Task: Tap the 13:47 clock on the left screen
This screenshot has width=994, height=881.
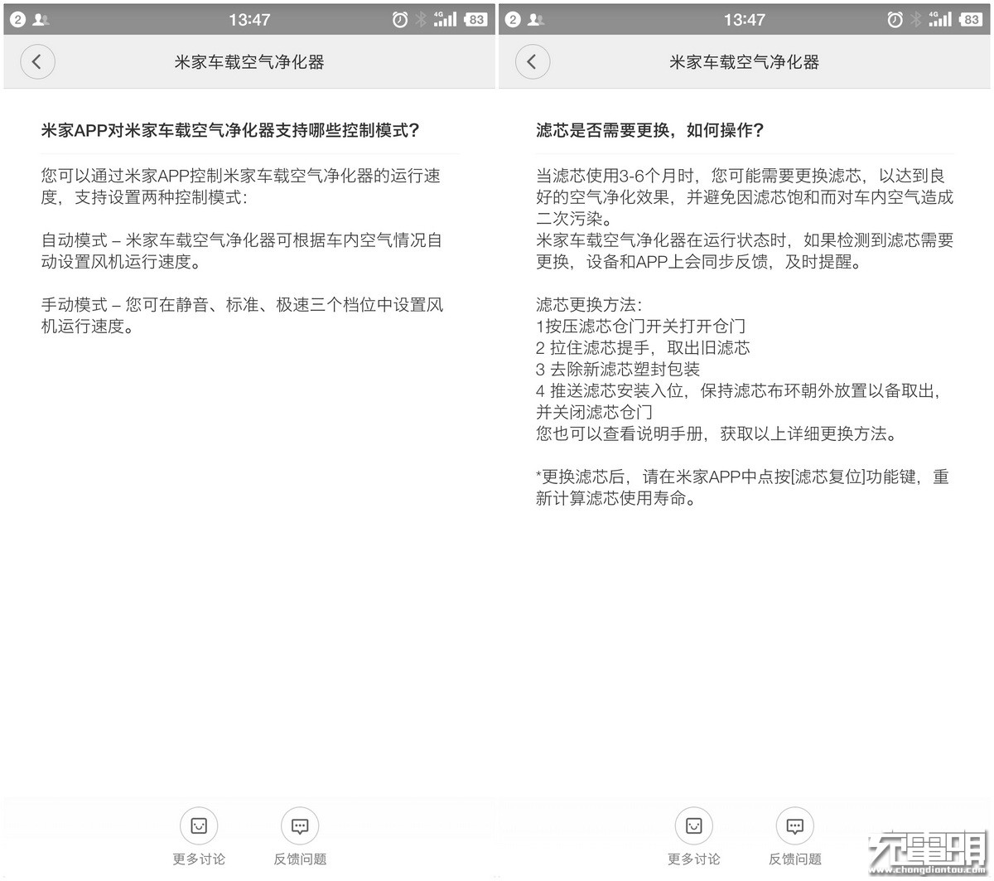Action: [x=249, y=20]
